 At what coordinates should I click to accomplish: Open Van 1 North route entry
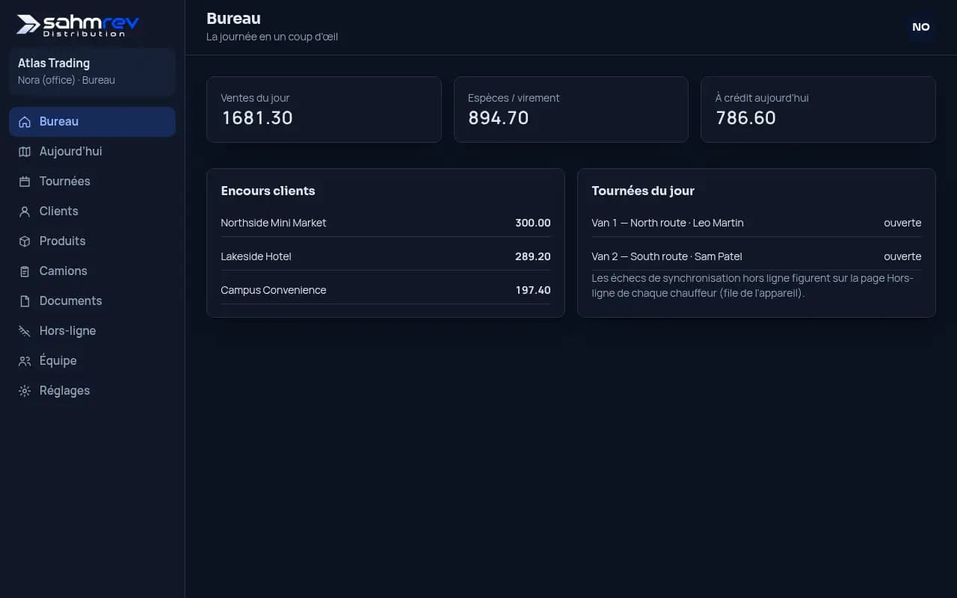coord(756,223)
